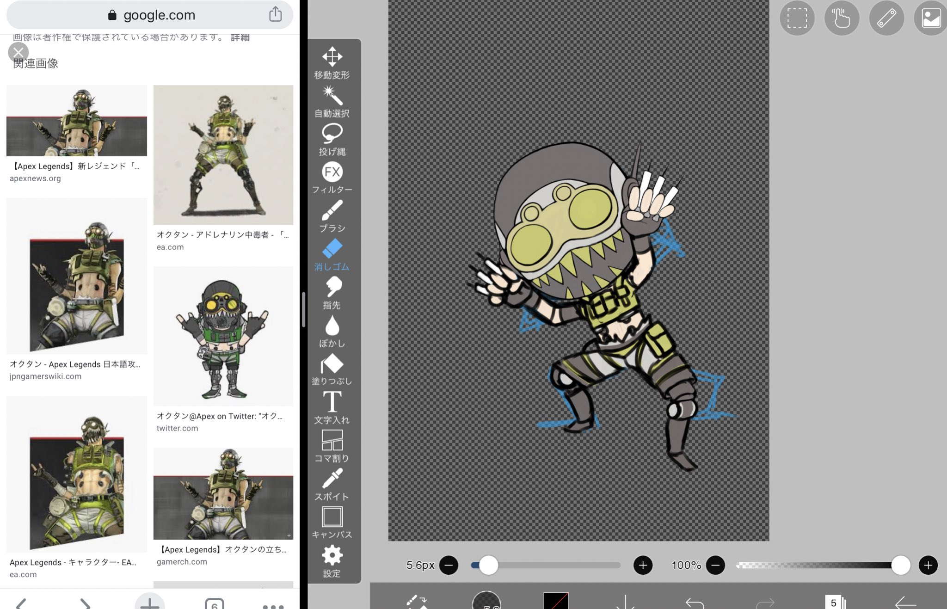Screen dimensions: 947x609
Task: Open the current color swatch
Action: tap(556, 601)
